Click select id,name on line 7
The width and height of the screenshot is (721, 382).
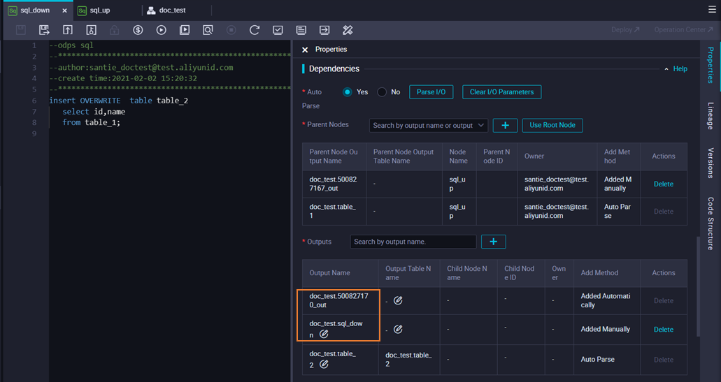click(x=94, y=112)
